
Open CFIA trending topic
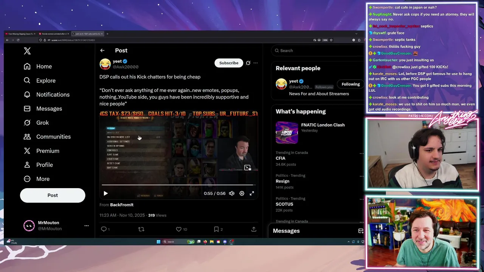281,158
